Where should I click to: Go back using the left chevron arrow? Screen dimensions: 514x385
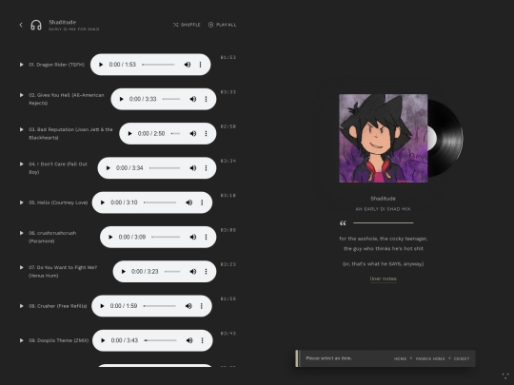pos(21,25)
